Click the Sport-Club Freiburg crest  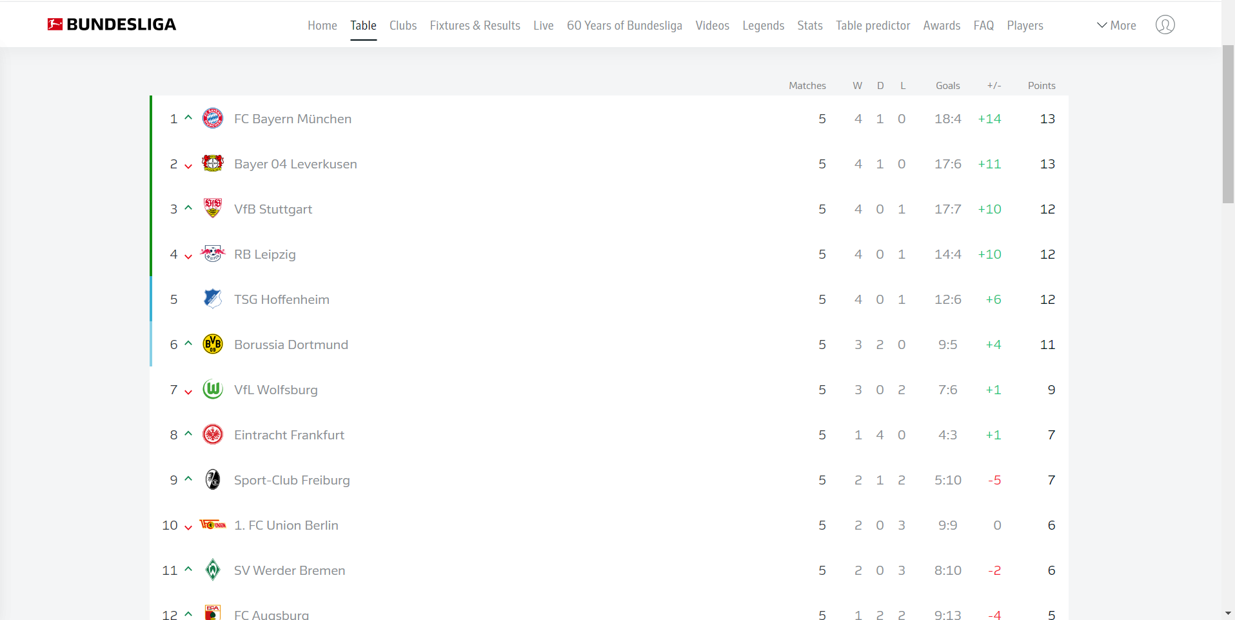tap(213, 480)
